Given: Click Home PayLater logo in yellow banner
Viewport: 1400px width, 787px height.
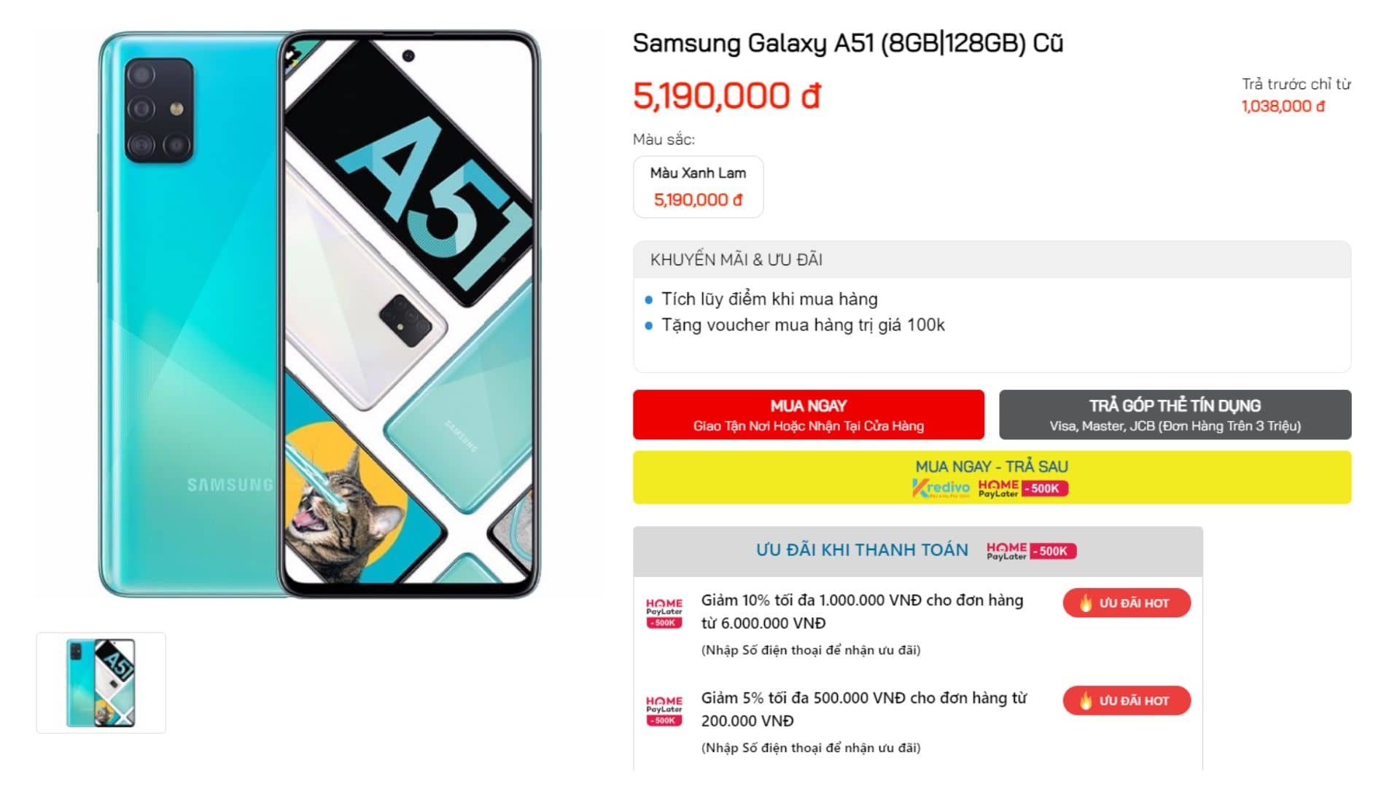Looking at the screenshot, I should (x=998, y=488).
